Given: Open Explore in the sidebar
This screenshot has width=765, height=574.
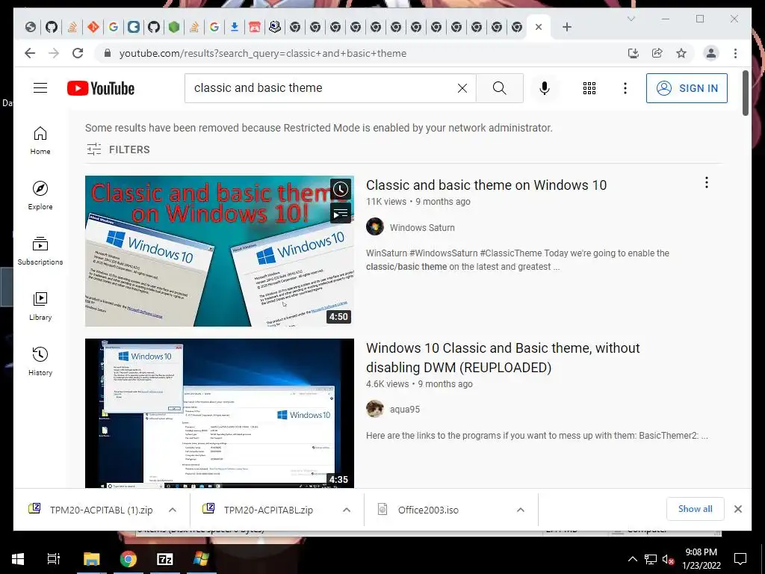Looking at the screenshot, I should tap(40, 196).
